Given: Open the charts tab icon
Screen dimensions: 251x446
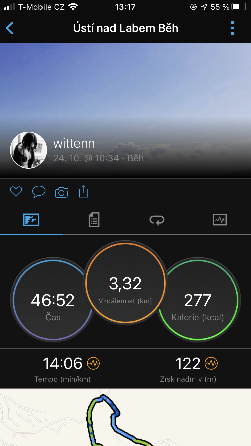Looking at the screenshot, I should coord(220,220).
